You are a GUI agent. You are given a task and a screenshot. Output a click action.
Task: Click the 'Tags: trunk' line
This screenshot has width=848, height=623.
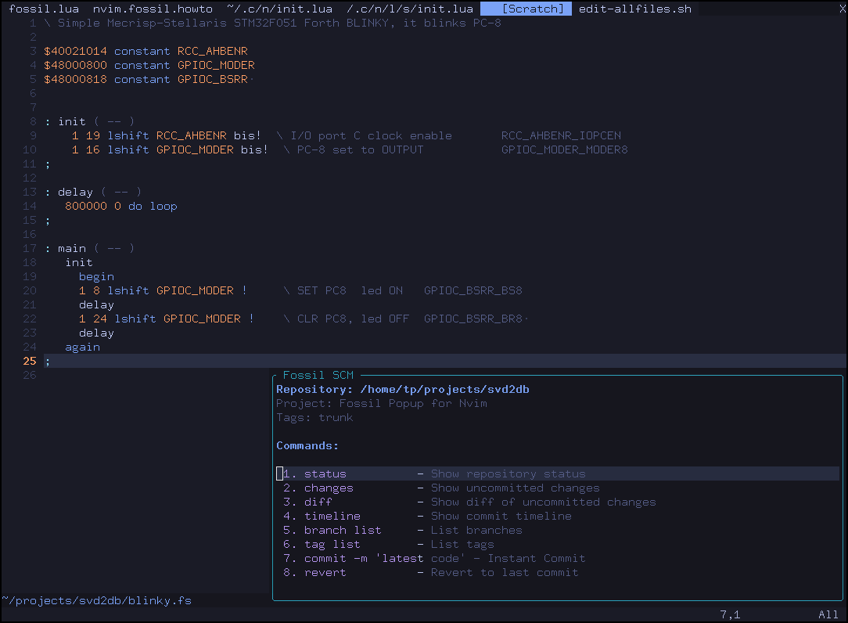point(314,417)
